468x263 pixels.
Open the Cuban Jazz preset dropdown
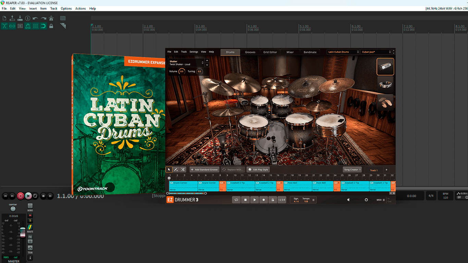(376, 52)
